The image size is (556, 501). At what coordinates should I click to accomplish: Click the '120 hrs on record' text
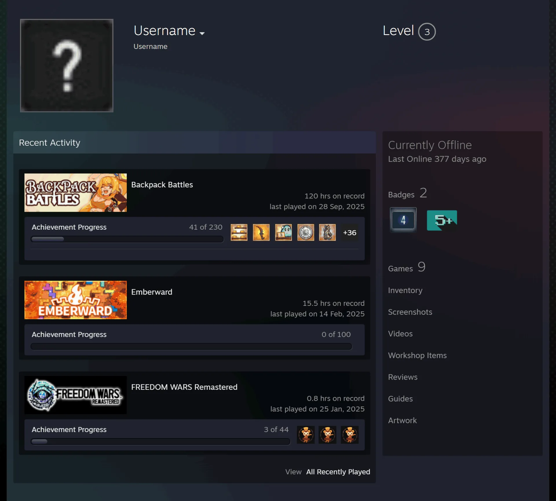pyautogui.click(x=334, y=196)
